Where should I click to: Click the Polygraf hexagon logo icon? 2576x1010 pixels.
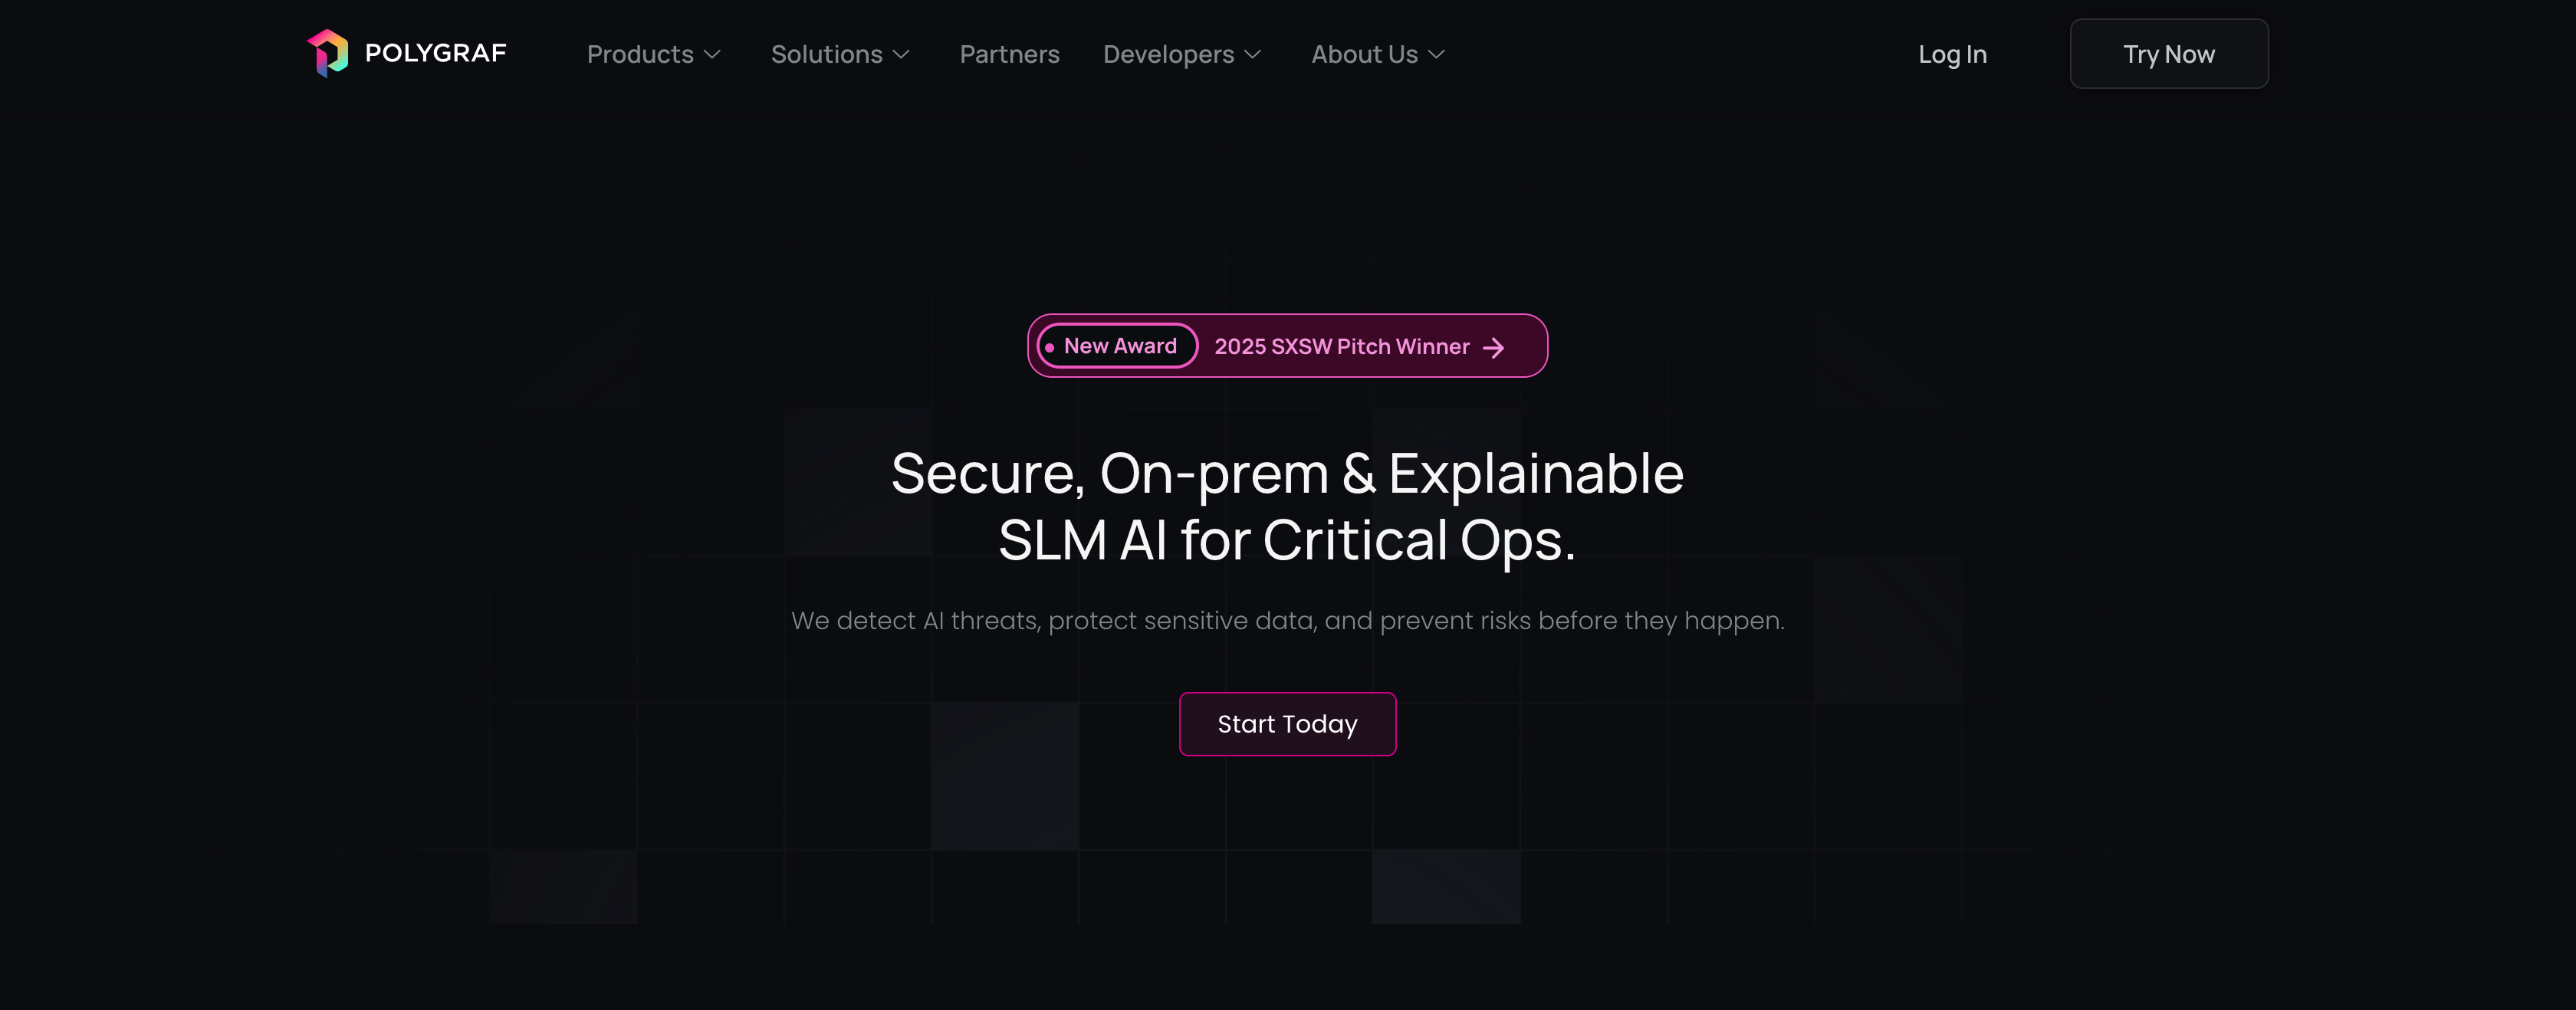[328, 53]
